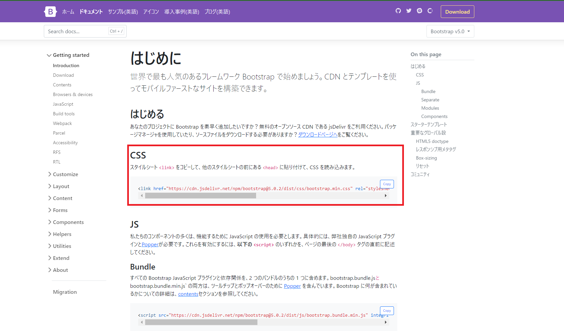
Task: Open the Accessibility sidebar link
Action: click(65, 143)
